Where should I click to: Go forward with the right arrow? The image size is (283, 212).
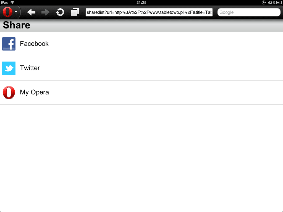(46, 12)
